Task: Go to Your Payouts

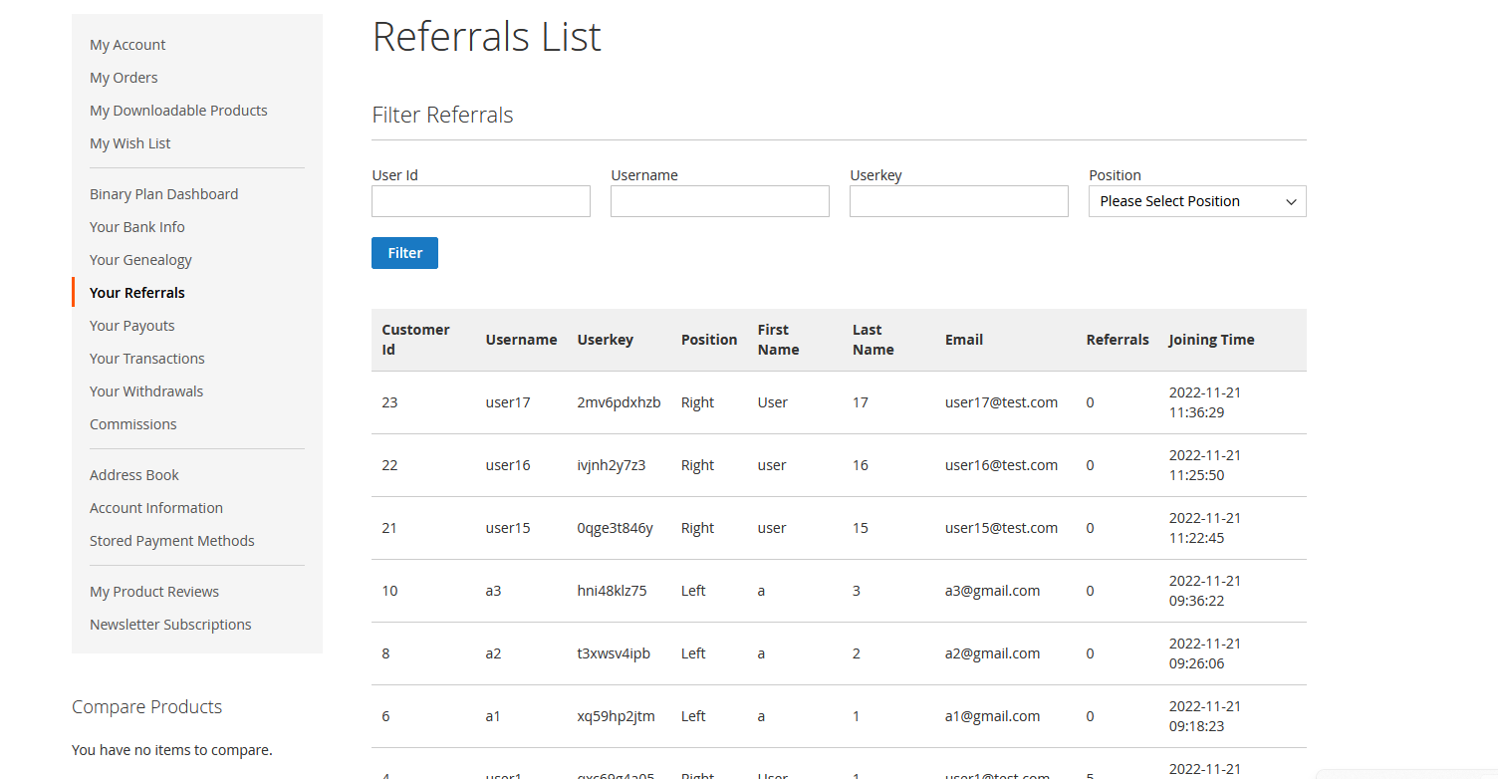Action: coord(132,326)
